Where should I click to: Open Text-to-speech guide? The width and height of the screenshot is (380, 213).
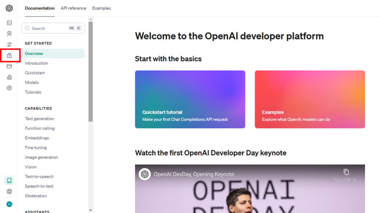pyautogui.click(x=39, y=177)
